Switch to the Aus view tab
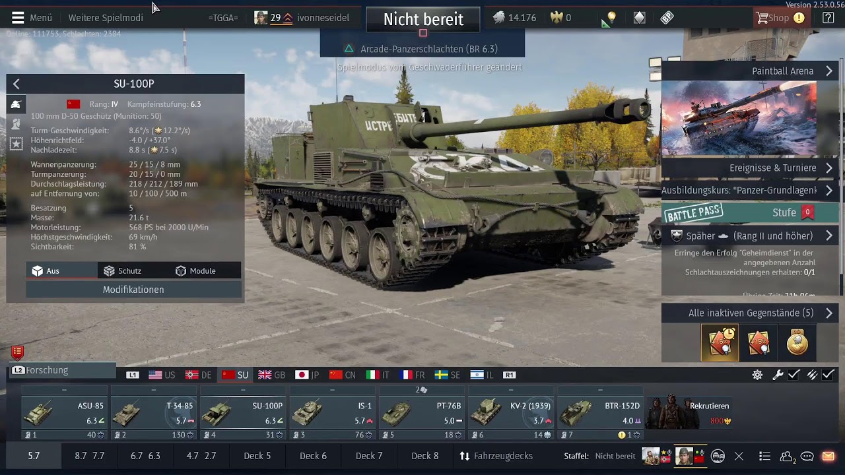 tap(61, 270)
